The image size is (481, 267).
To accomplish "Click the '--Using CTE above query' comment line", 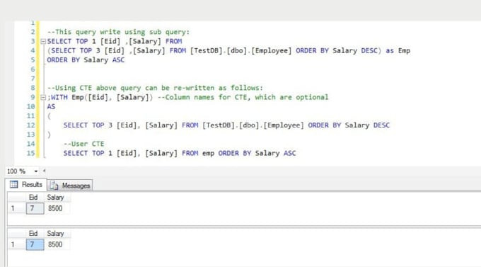I will click(x=155, y=88).
